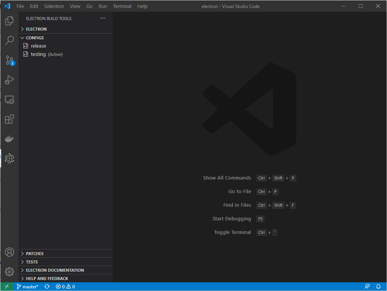
Task: Open the Extensions view icon
Action: [x=9, y=119]
